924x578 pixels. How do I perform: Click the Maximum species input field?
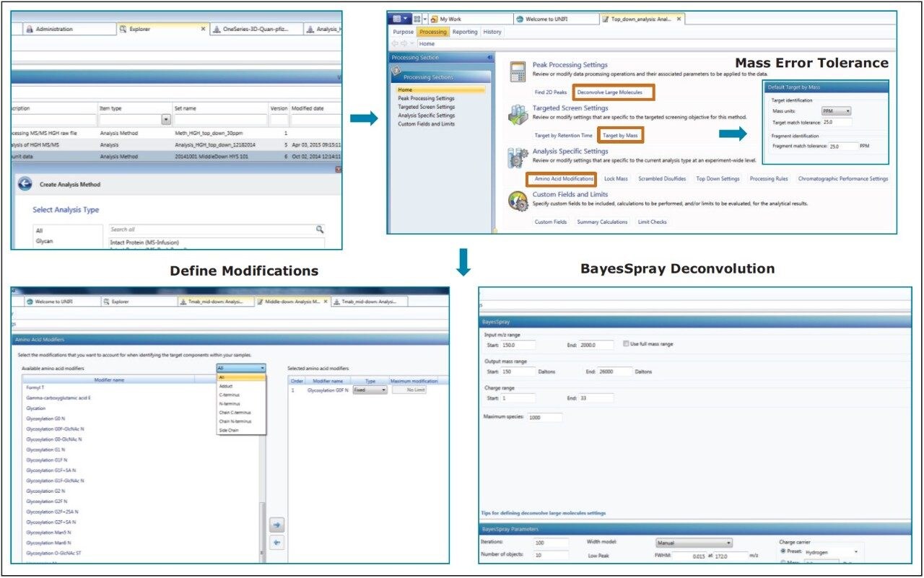coord(544,417)
